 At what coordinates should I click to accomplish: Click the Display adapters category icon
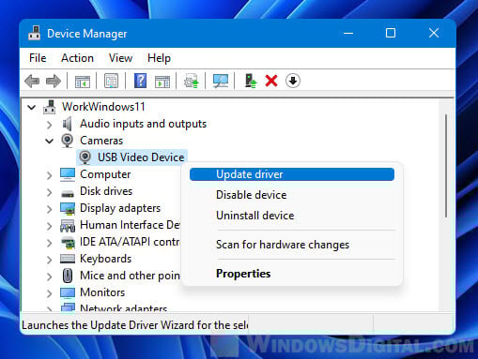click(68, 209)
